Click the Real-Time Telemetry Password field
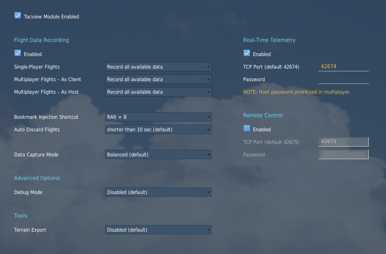386x254 pixels. tap(343, 80)
